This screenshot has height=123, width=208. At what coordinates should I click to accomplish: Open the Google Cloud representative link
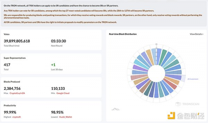[x=63, y=93]
